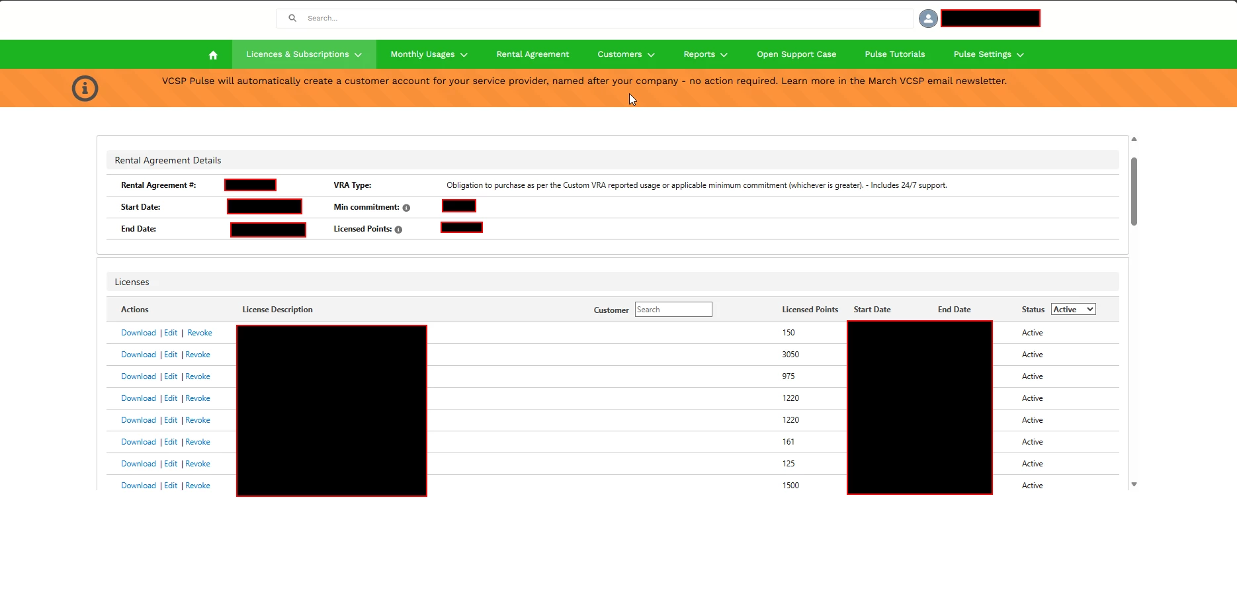Download the license with 1500 points
The width and height of the screenshot is (1237, 606).
(138, 486)
